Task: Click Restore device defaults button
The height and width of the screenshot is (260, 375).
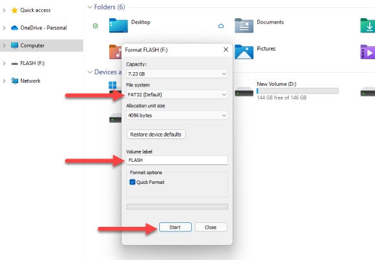Action: pos(156,134)
